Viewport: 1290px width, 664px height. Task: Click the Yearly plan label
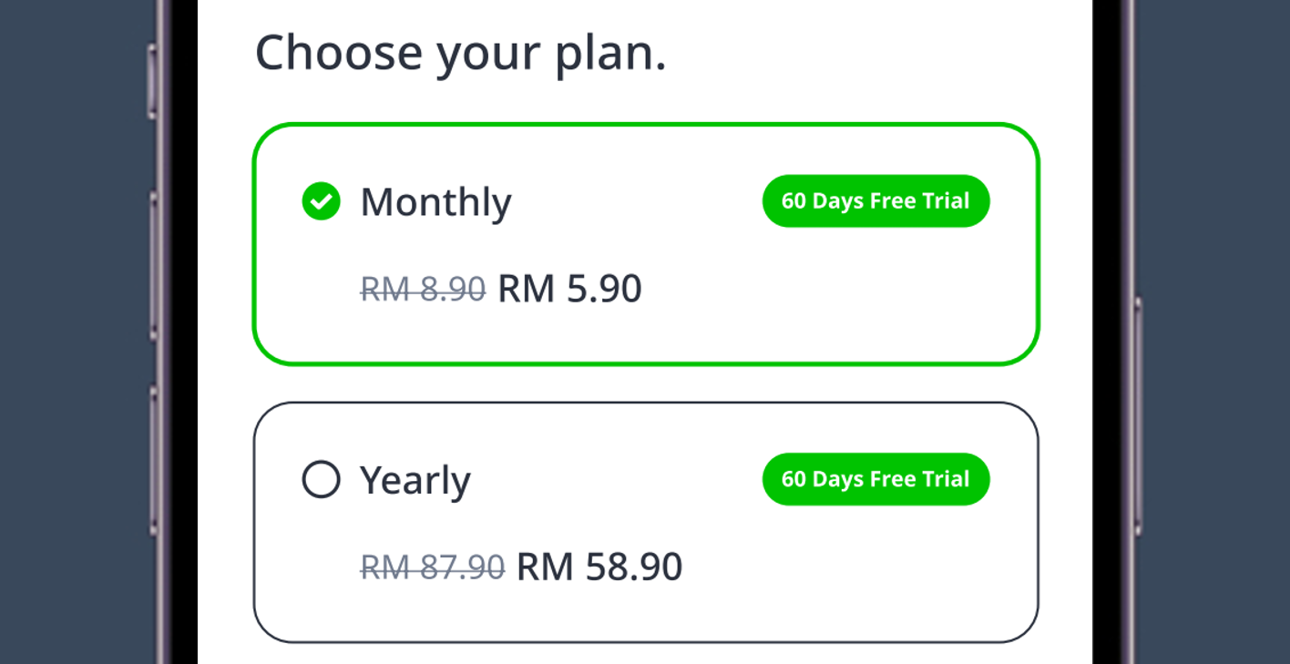point(415,479)
